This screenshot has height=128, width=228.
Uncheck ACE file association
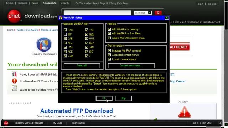click(x=65, y=52)
